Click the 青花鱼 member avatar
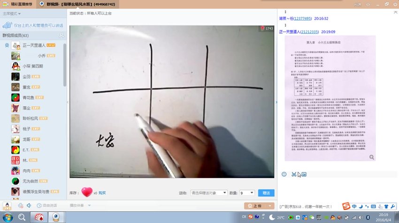The width and height of the screenshot is (399, 223). click(x=15, y=97)
